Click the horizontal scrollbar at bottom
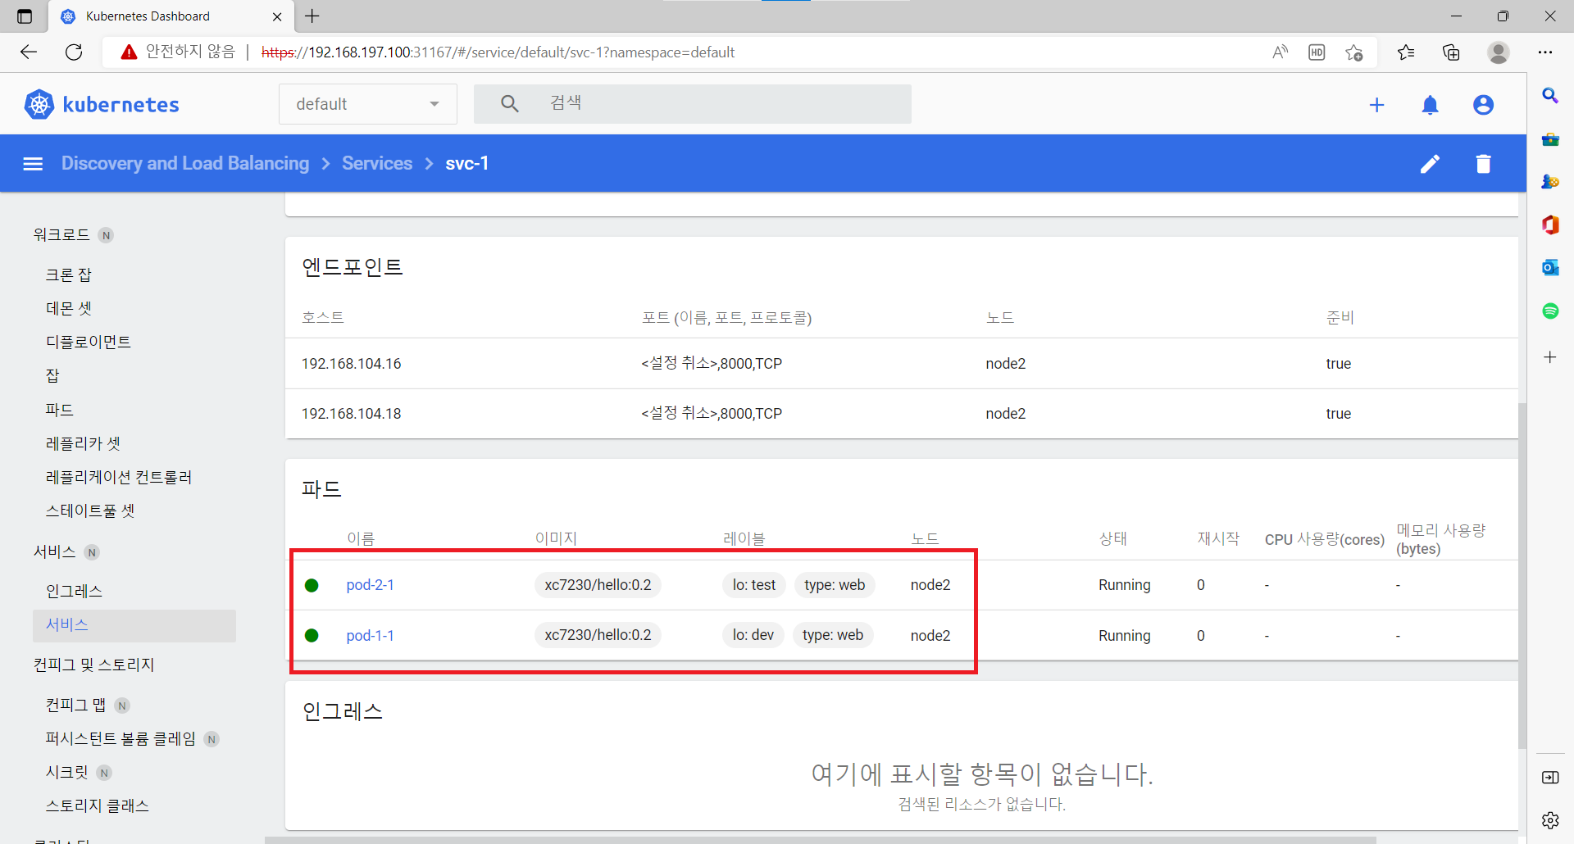Screen dimensions: 1574x844 point(820,840)
